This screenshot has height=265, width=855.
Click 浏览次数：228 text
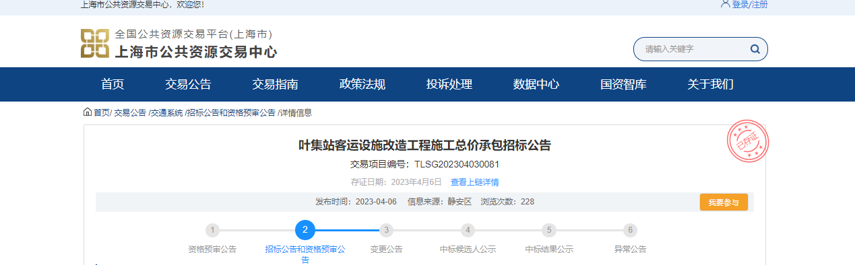(507, 202)
